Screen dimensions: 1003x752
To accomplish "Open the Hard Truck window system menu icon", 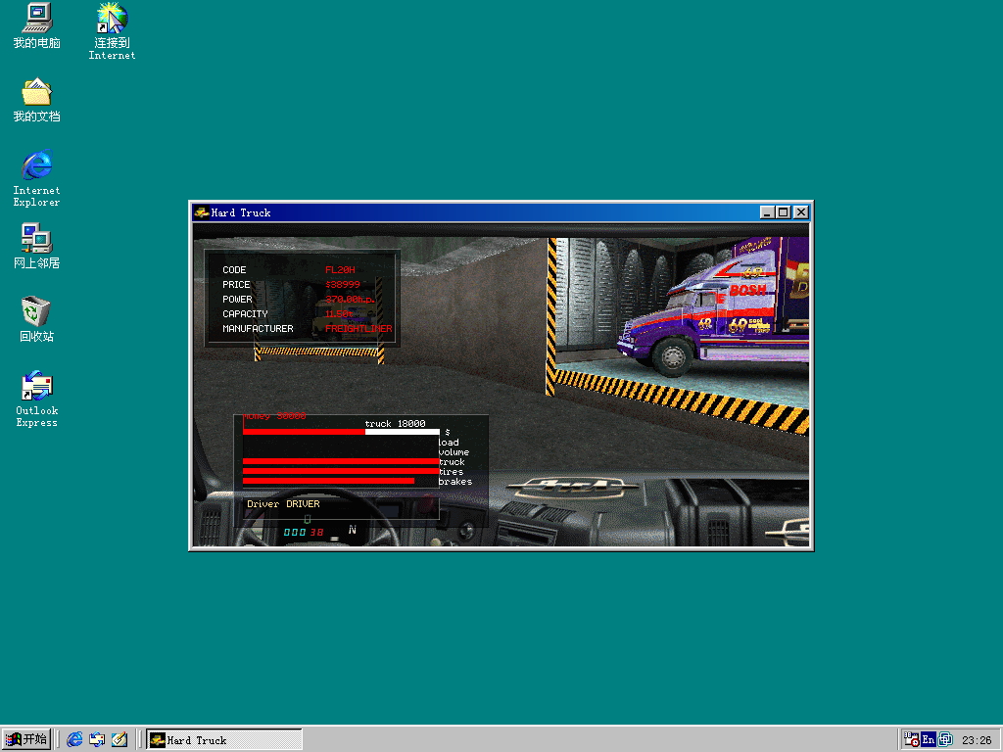I will [x=201, y=212].
